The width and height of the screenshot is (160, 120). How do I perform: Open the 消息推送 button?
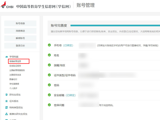[20, 31]
